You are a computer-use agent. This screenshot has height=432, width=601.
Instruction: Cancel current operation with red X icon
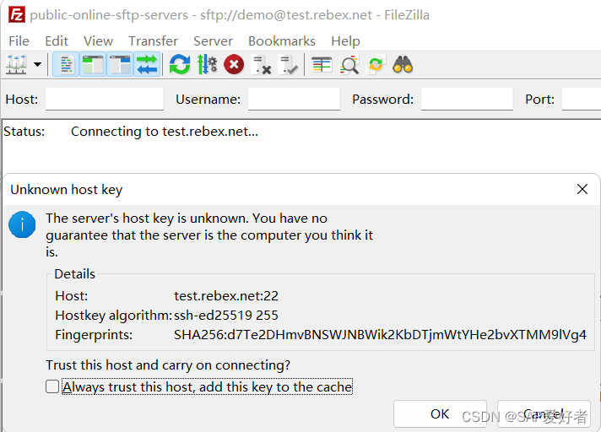234,64
